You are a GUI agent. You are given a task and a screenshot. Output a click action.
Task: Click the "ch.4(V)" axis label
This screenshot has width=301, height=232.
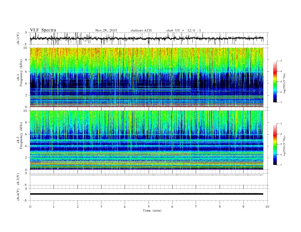tap(18, 194)
